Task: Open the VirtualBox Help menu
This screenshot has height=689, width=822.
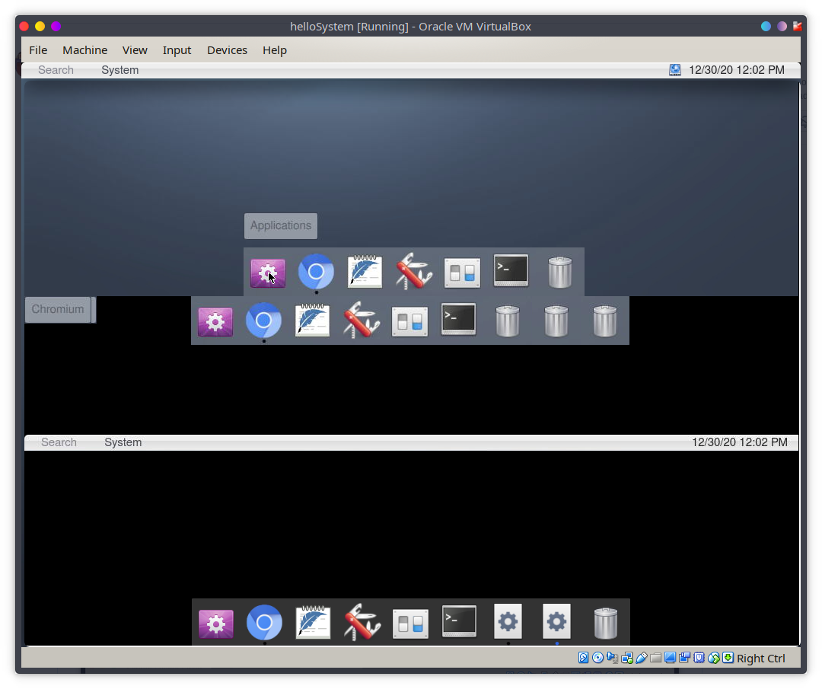Action: (x=275, y=50)
